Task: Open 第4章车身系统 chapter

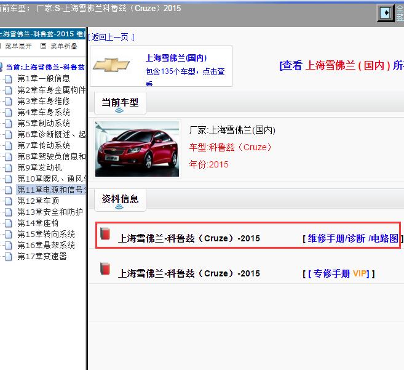Action: tap(44, 112)
